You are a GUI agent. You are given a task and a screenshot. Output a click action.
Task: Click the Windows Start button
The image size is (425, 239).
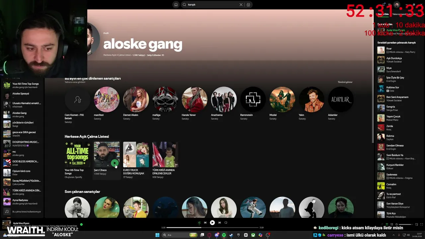(157, 235)
